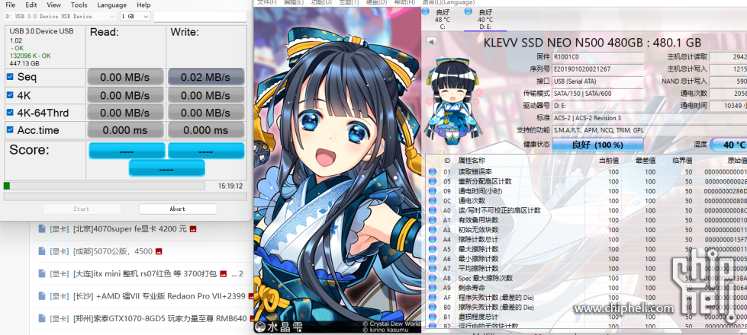Image resolution: width=747 pixels, height=335 pixels.
Task: Click the Seq Read result 0.00 MB/s
Action: coord(125,77)
